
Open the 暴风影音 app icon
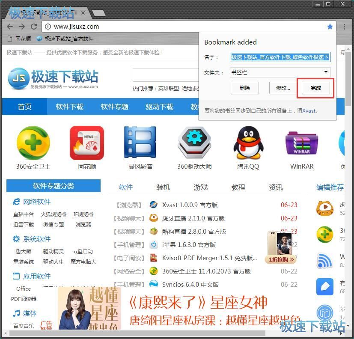click(140, 142)
